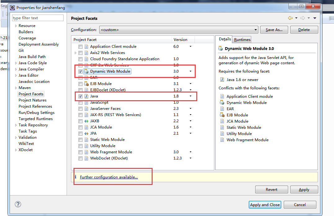Click the Version column header
This screenshot has width=334, height=216.
183,39
